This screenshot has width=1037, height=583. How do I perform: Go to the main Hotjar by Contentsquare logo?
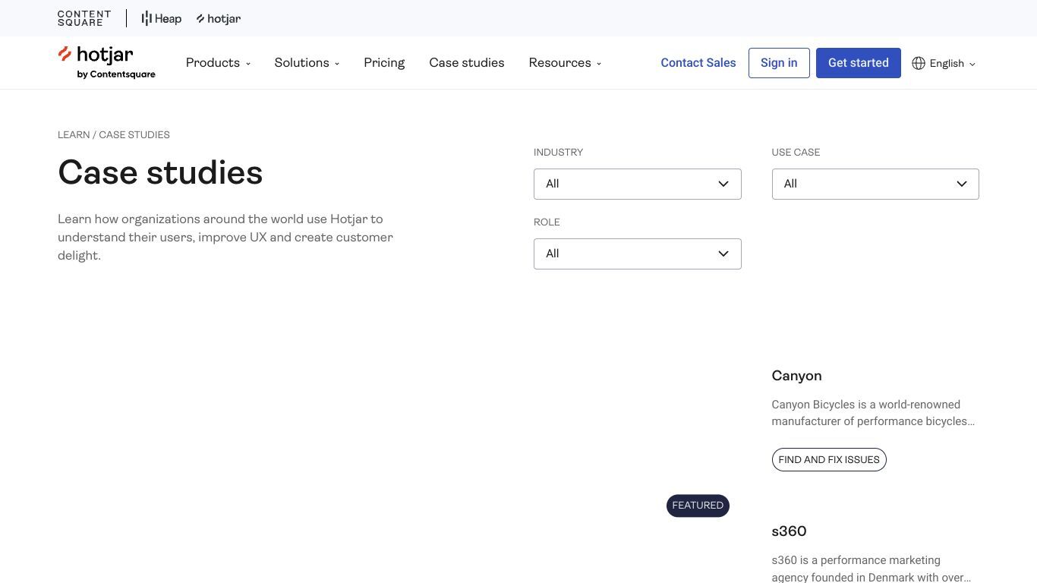pos(106,62)
